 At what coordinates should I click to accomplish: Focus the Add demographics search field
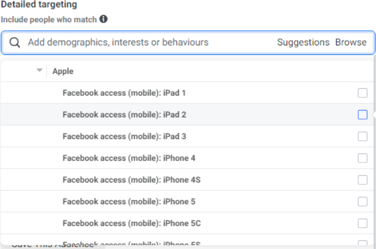click(136, 43)
